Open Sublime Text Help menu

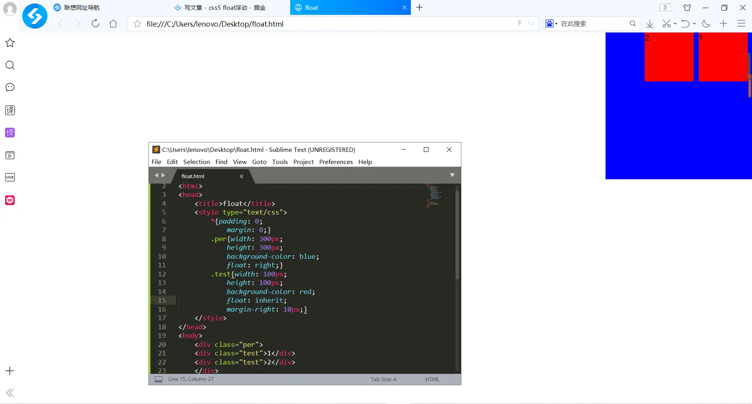click(x=365, y=162)
